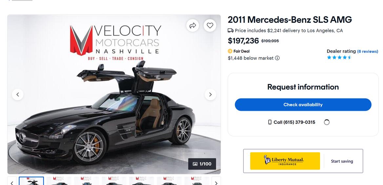Image resolution: width=383 pixels, height=185 pixels.
Task: Call (615) 379-0315 dealer number
Action: click(x=294, y=122)
